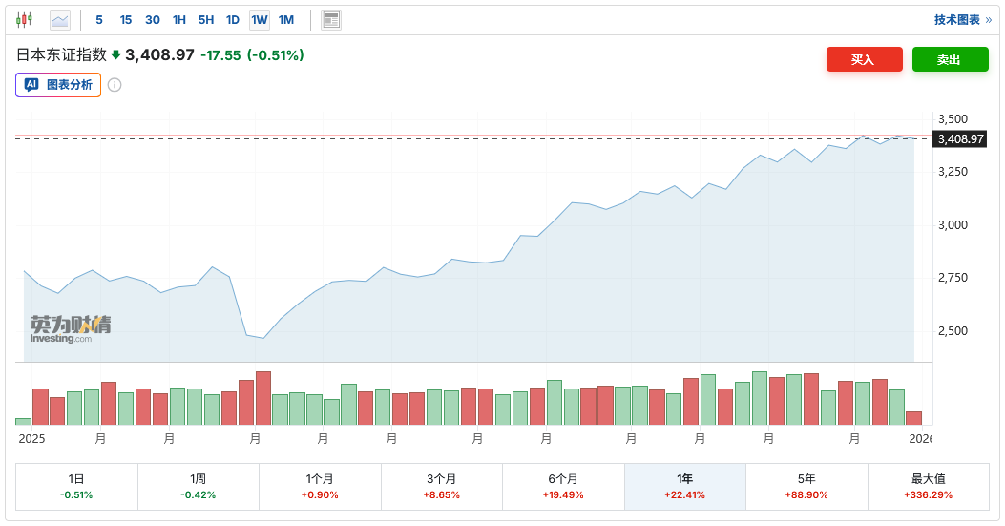This screenshot has width=1005, height=526.
Task: Switch to candlestick chart type
Action: [24, 19]
